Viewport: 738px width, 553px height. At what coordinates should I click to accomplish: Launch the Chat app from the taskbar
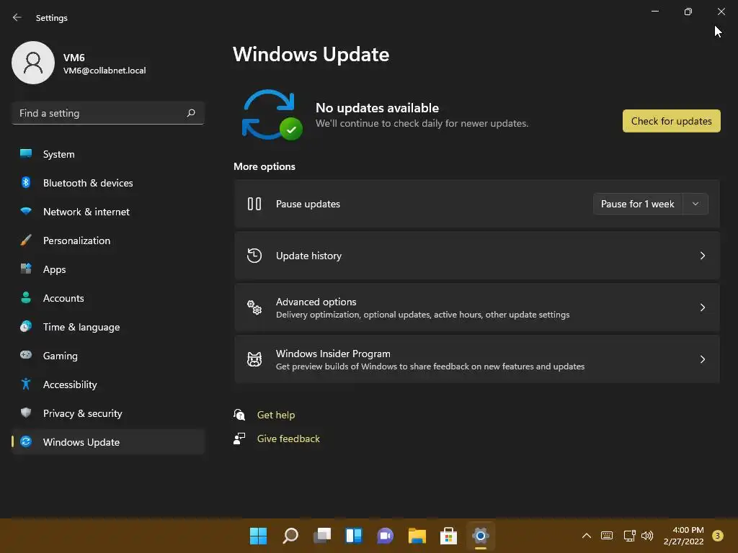point(385,536)
